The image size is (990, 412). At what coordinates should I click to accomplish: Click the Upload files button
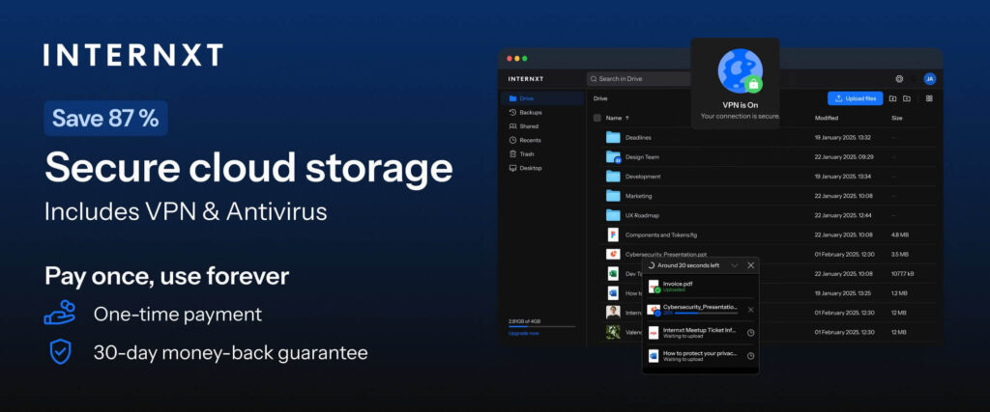[855, 98]
